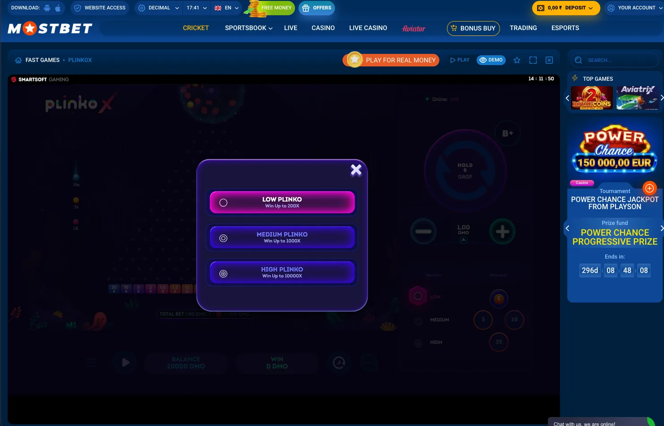Open the game history clock icon
The width and height of the screenshot is (664, 426).
[x=339, y=362]
